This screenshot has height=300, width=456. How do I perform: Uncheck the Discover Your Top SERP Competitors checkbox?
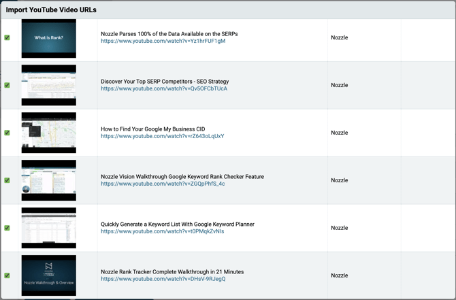click(7, 85)
